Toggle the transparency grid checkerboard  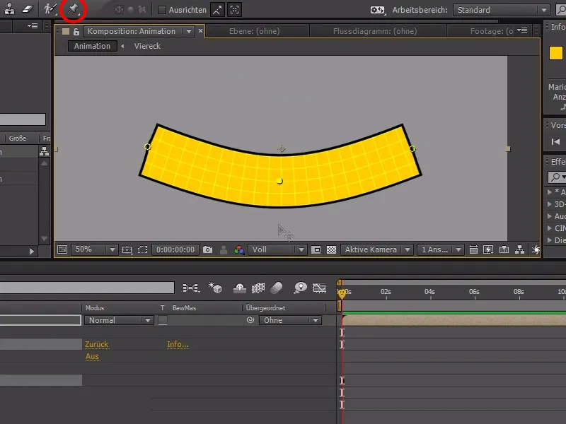pyautogui.click(x=331, y=249)
